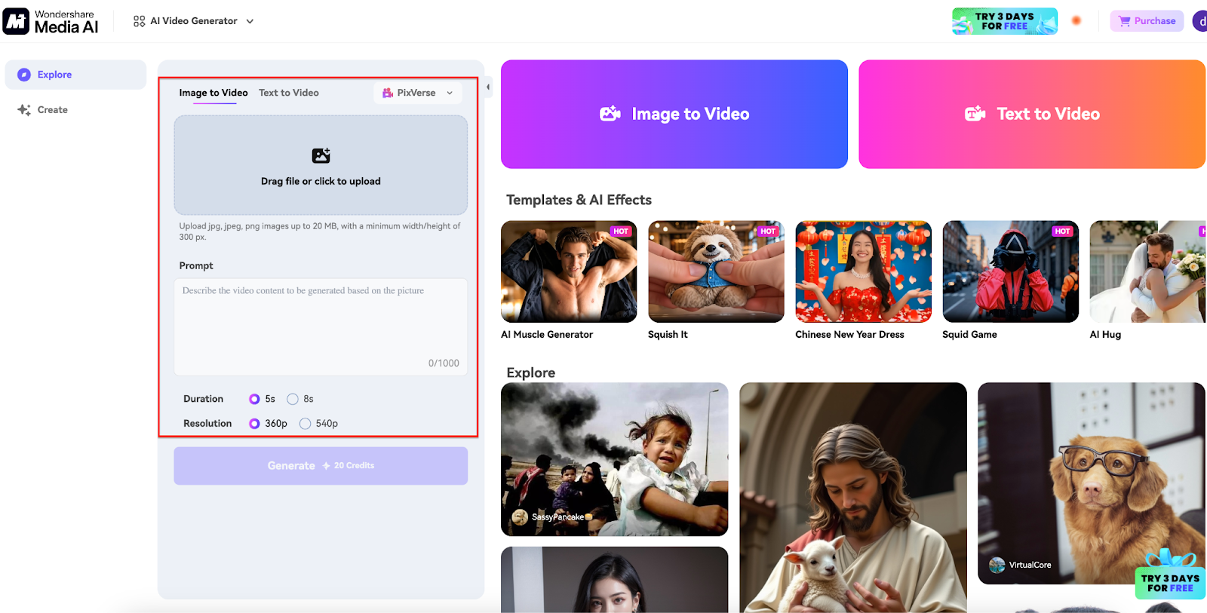The height and width of the screenshot is (613, 1207).
Task: Click into the Prompt text field
Action: pyautogui.click(x=321, y=324)
